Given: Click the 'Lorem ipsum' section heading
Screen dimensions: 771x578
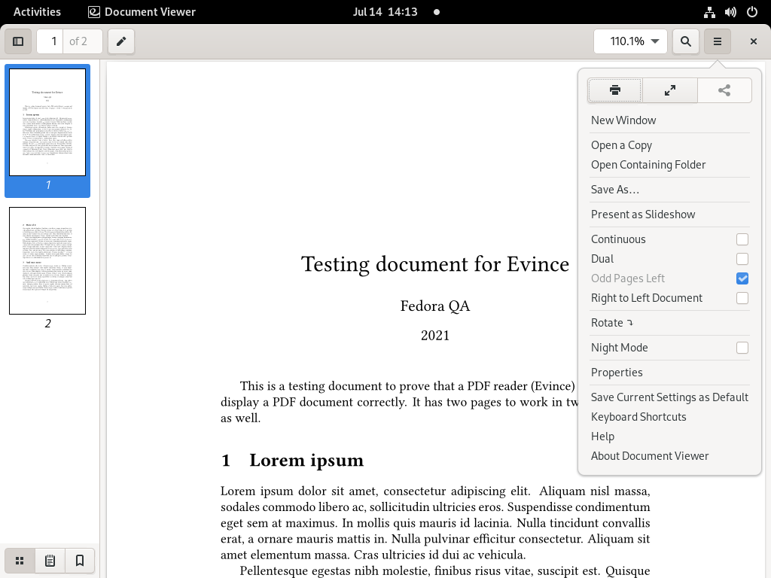Looking at the screenshot, I should coord(306,461).
